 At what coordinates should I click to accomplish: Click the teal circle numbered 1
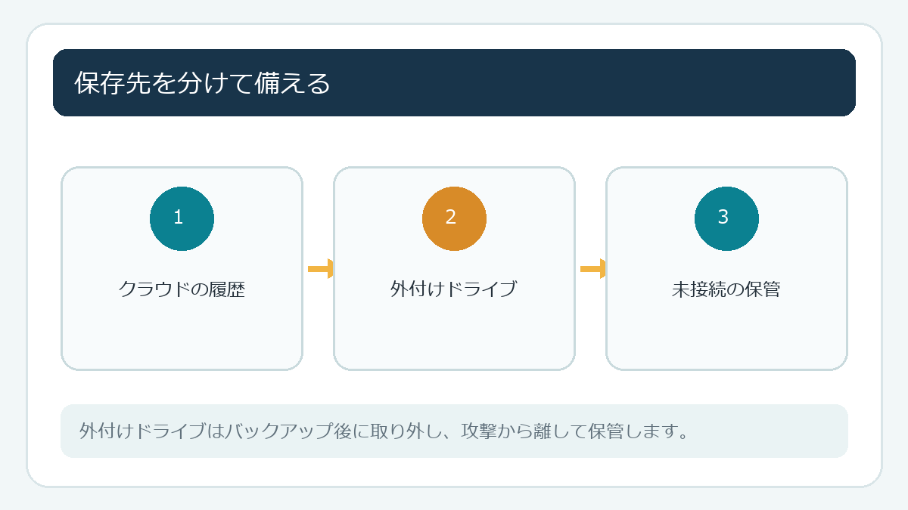(182, 218)
